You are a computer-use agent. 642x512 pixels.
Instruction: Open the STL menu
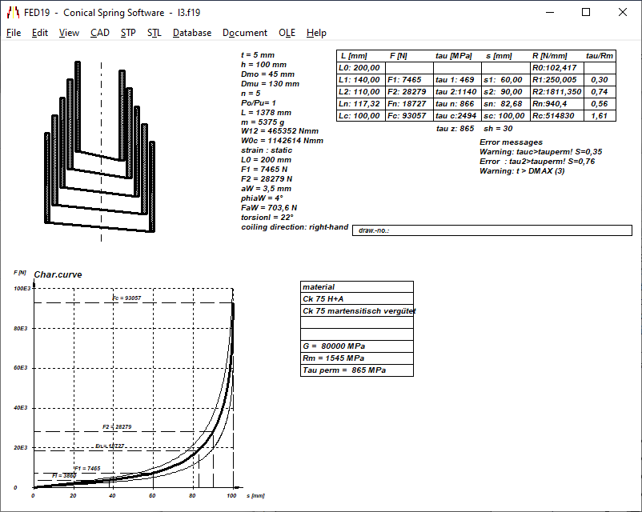(154, 33)
